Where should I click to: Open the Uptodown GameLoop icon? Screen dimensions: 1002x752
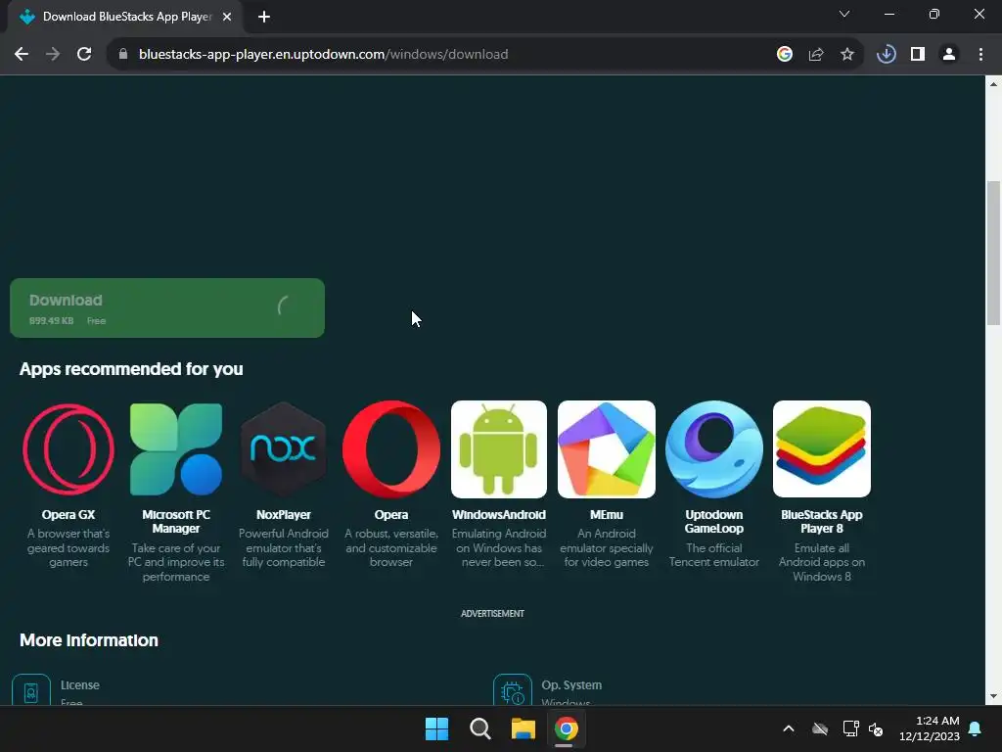pyautogui.click(x=713, y=448)
